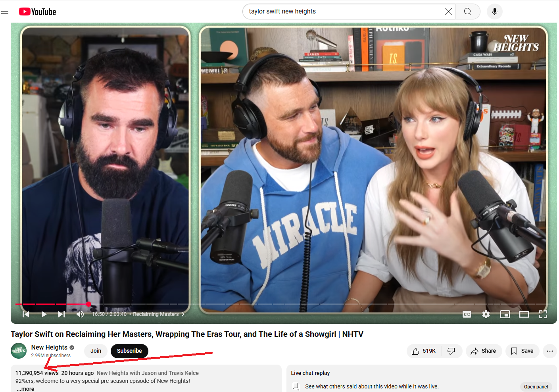
Task: Click the magnifier search button
Action: coord(468,12)
